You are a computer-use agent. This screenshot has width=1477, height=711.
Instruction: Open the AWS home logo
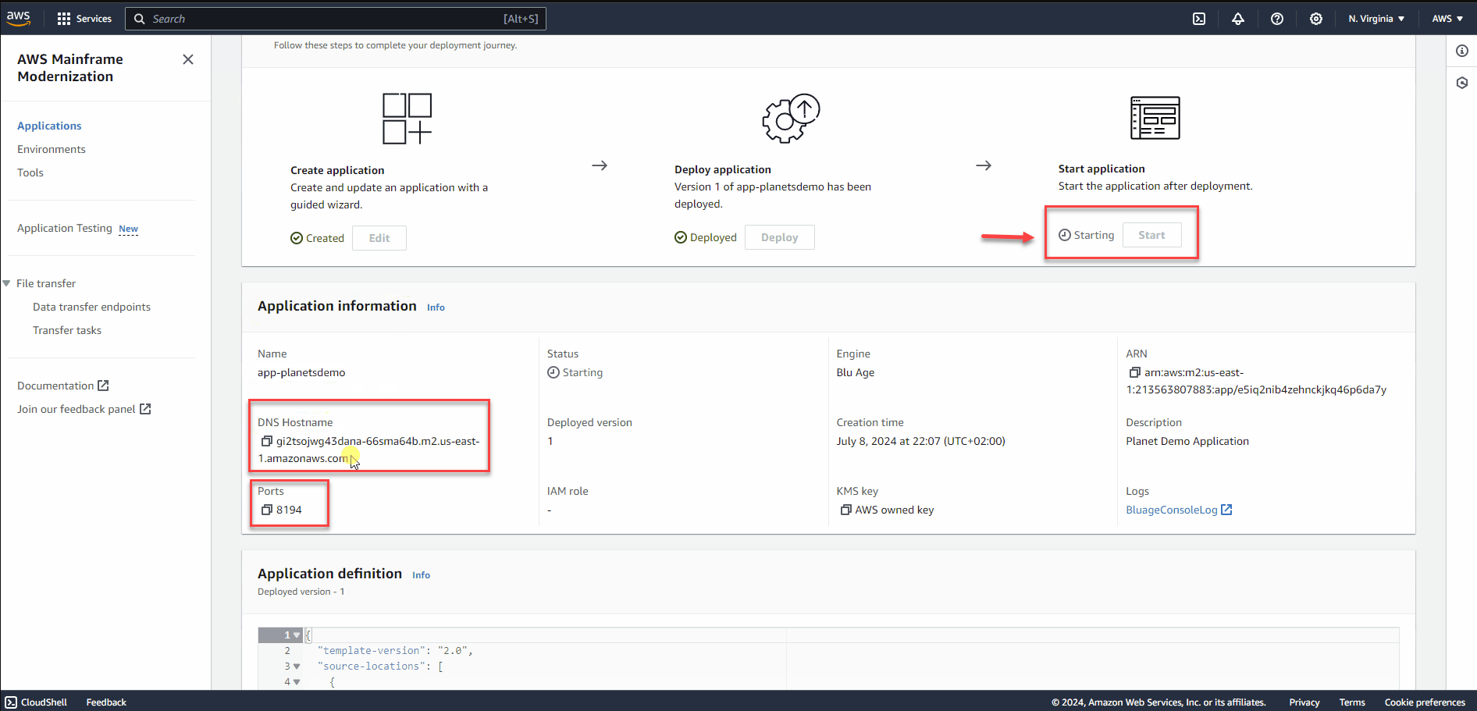point(19,18)
